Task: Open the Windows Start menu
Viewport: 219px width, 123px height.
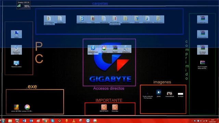Action: [3, 121]
